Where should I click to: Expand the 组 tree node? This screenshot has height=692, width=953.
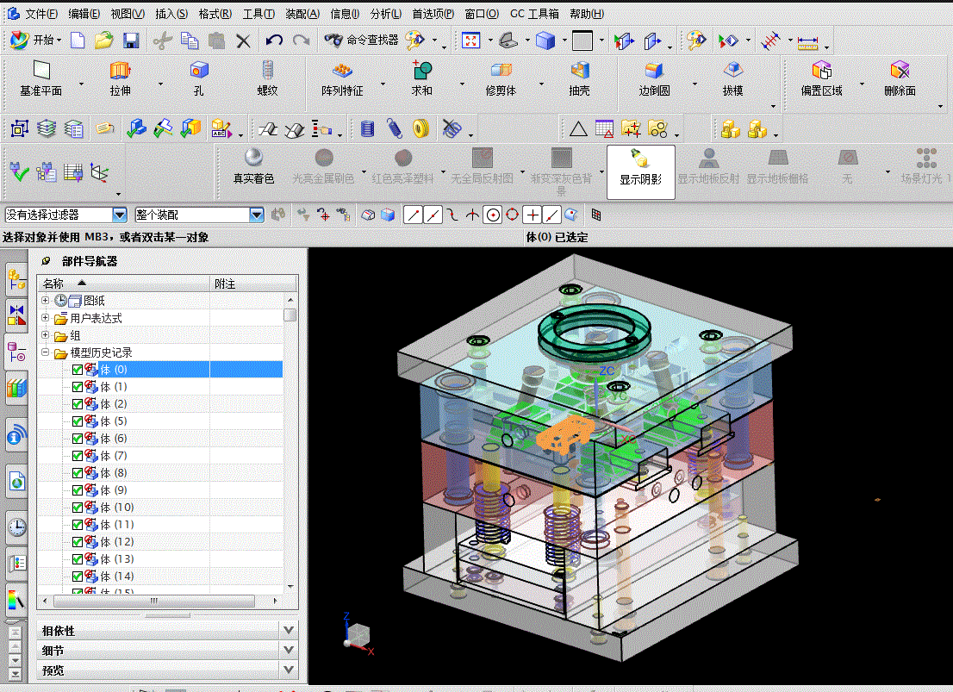point(45,334)
